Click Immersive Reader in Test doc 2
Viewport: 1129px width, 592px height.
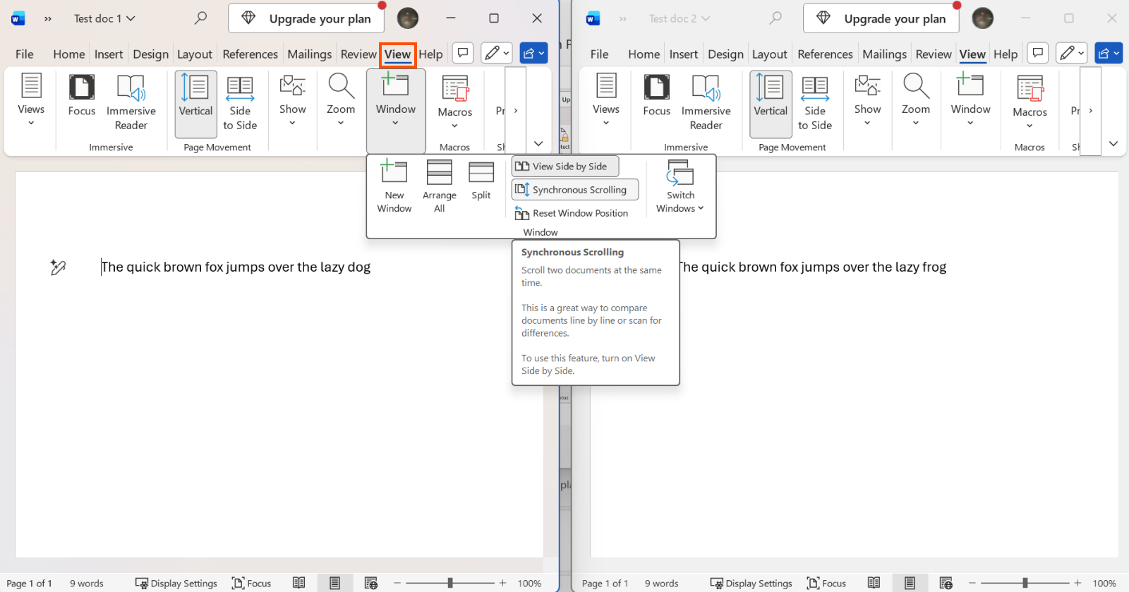coord(706,103)
